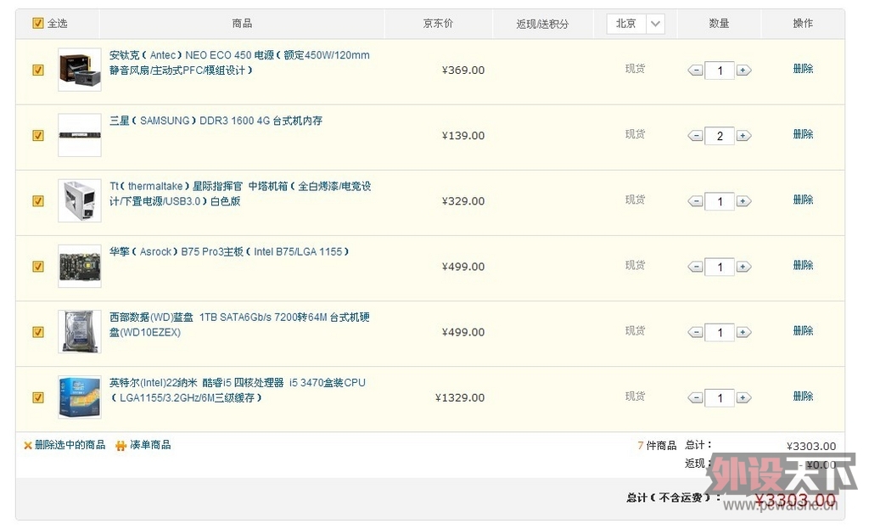Uncheck the Antec NEO ECO 450 item checkbox
This screenshot has height=529, width=869.
pos(37,70)
